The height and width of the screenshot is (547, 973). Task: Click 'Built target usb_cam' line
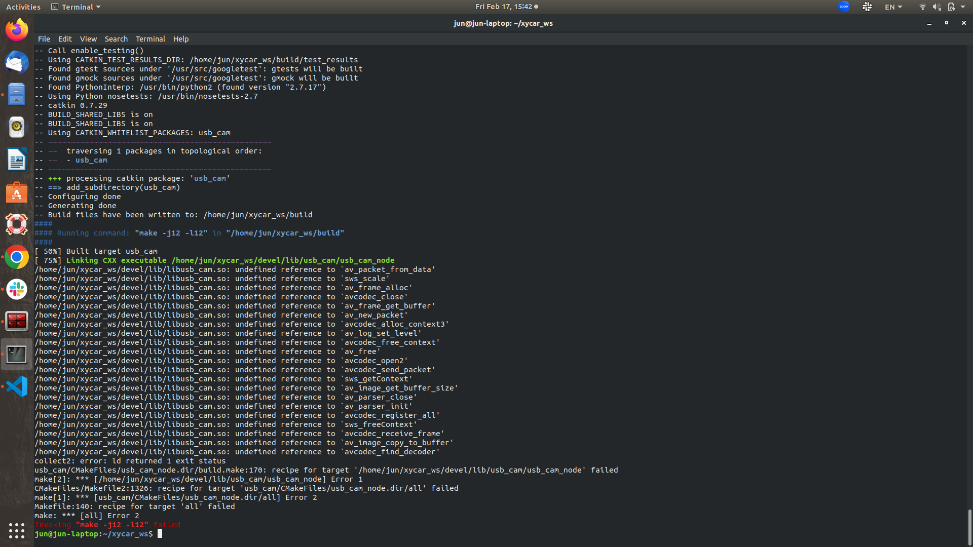point(96,251)
